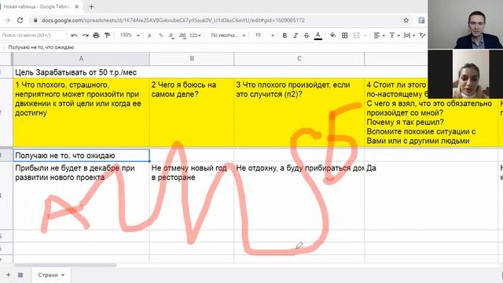Viewport: 503px width, 283px height.
Task: Click the horizontal scrollbar at the sheet bottom
Action: pos(65,266)
